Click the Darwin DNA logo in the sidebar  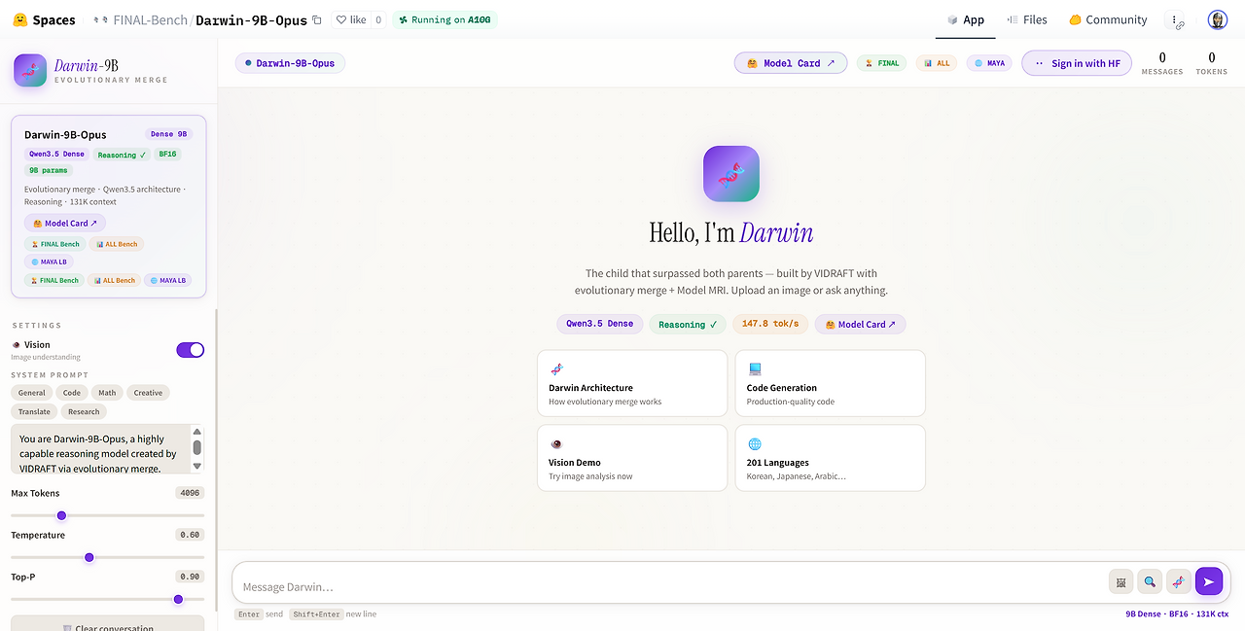(30, 70)
